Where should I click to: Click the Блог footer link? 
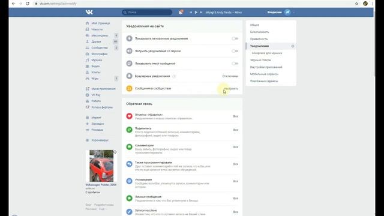click(88, 205)
